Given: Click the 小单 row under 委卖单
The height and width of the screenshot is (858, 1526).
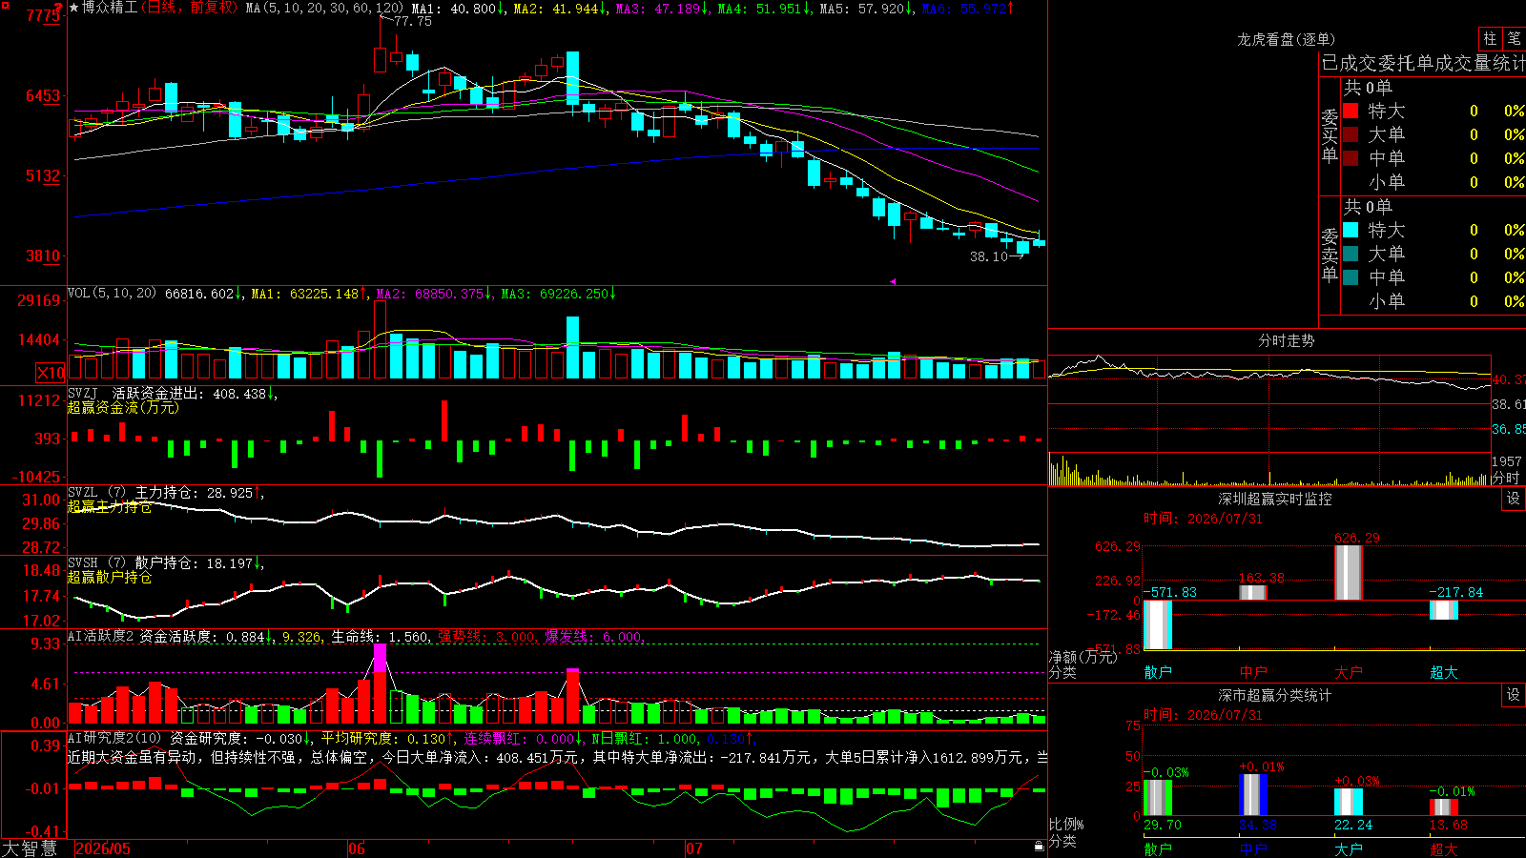Looking at the screenshot, I should [1433, 301].
